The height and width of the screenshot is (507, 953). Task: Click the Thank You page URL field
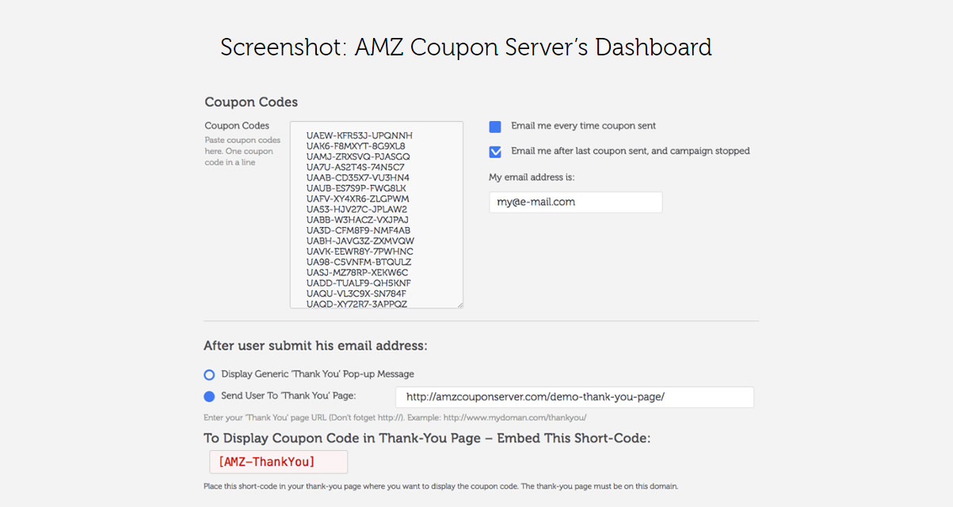[x=574, y=397]
